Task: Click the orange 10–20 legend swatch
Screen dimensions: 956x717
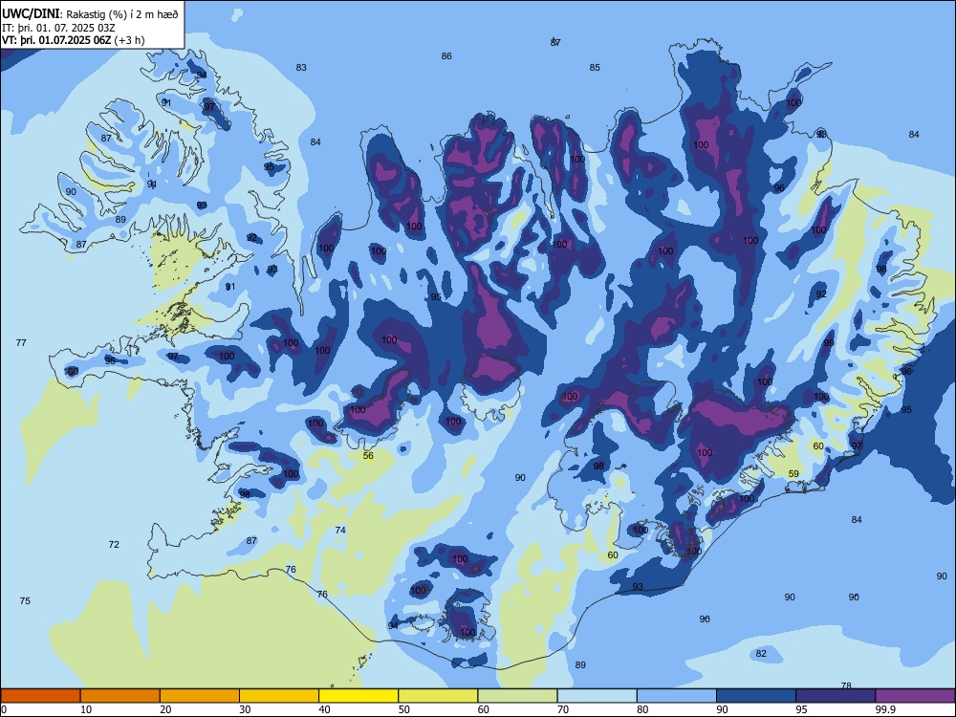Action: [120, 696]
